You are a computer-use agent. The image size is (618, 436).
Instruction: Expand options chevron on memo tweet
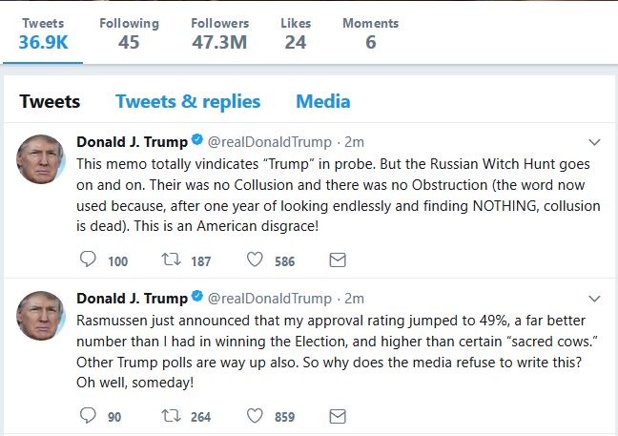coord(594,142)
